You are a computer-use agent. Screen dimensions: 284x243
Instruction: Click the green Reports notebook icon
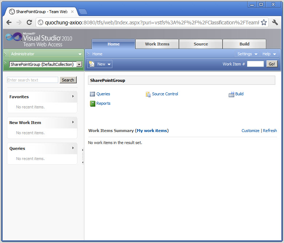tap(92, 104)
